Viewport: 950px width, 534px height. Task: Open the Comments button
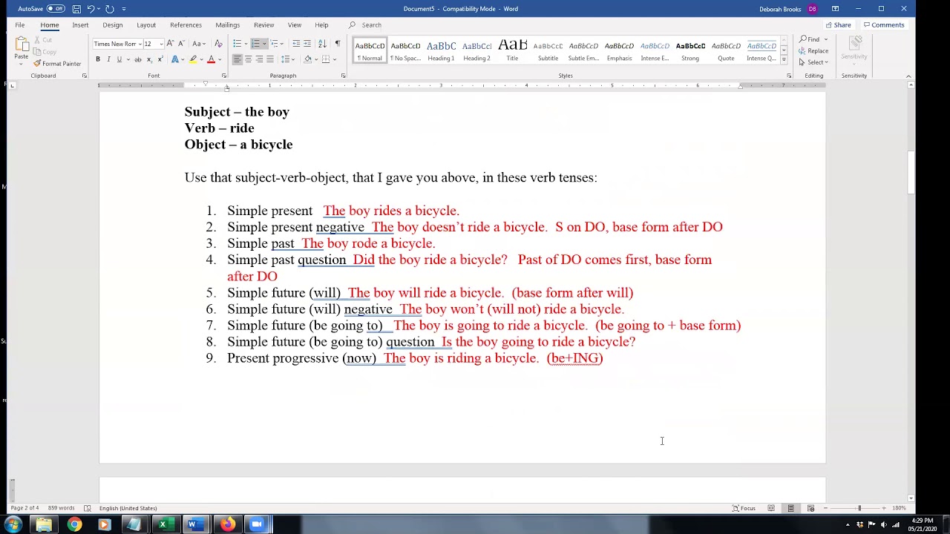click(x=883, y=24)
